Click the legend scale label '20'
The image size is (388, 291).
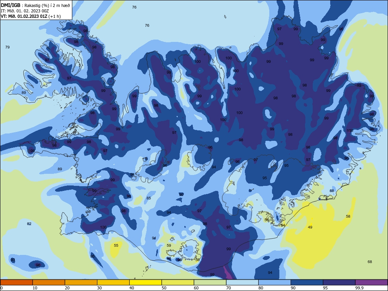67,288
